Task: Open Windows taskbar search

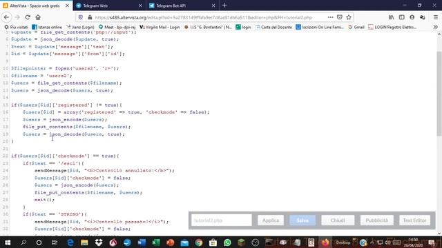Action: tap(23, 242)
